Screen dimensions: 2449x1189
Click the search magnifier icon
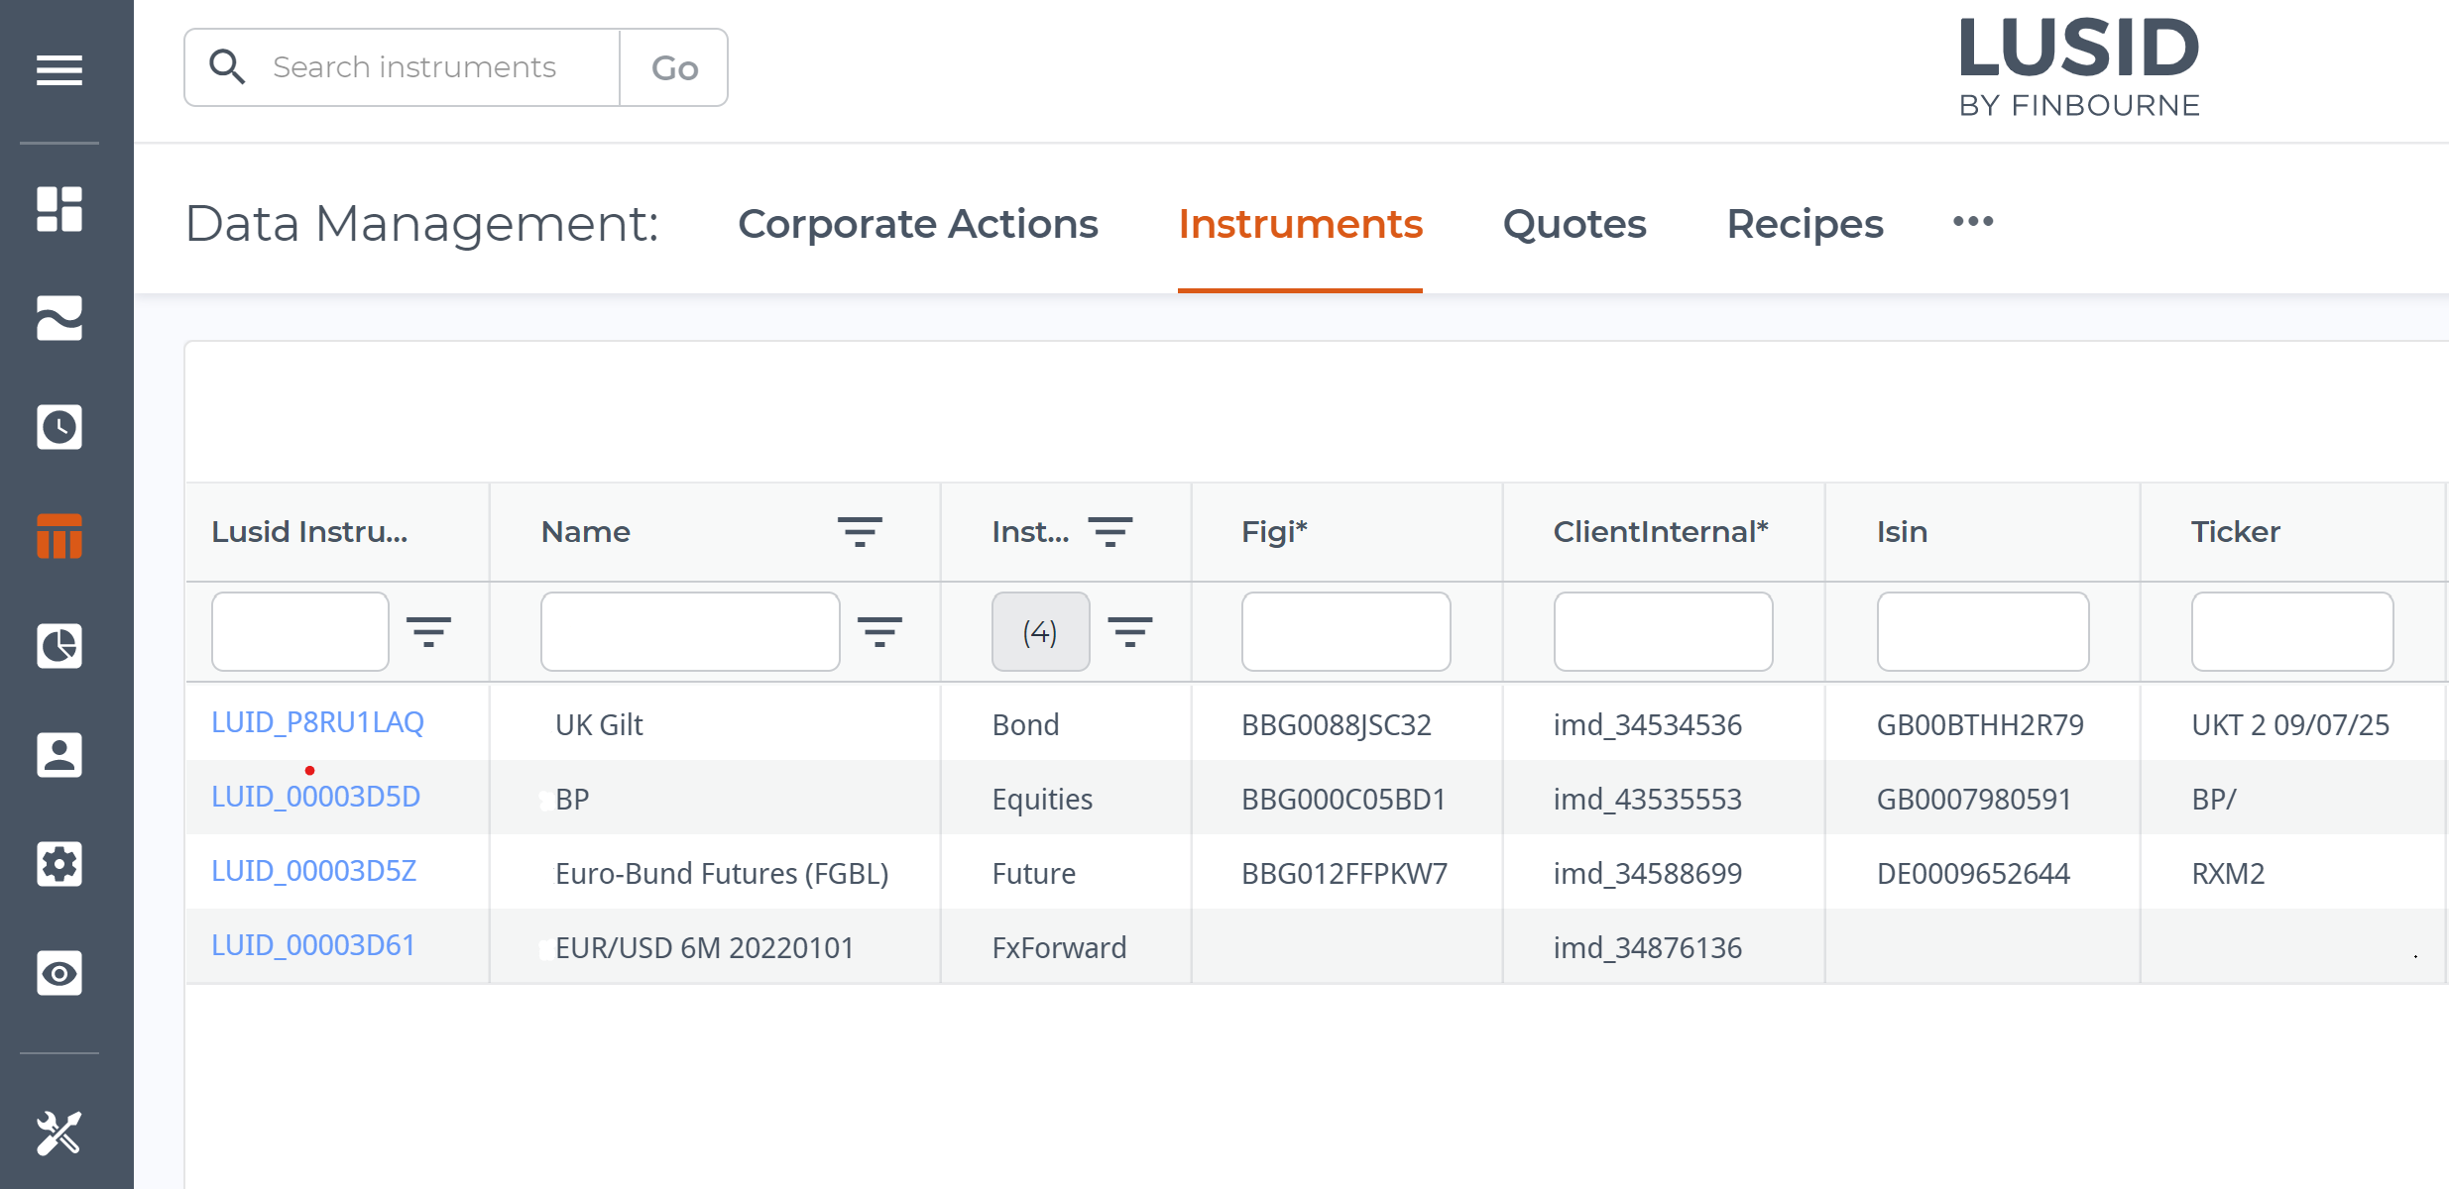pos(227,67)
